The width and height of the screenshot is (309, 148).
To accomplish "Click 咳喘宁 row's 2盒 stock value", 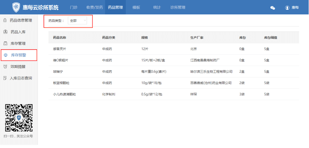I will click(x=242, y=72).
